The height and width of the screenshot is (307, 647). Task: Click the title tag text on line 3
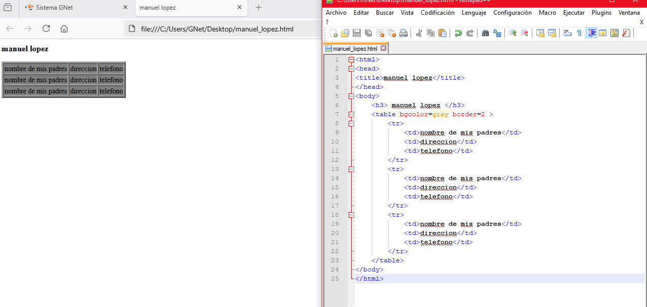[408, 78]
